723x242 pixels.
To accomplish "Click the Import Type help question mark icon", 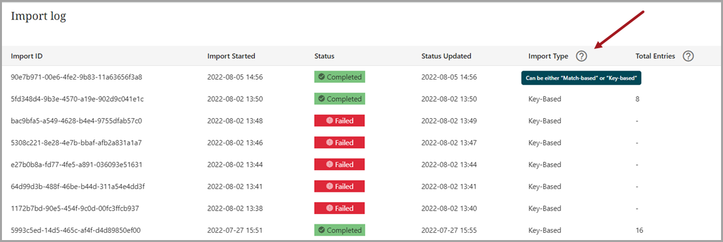I will click(x=582, y=56).
